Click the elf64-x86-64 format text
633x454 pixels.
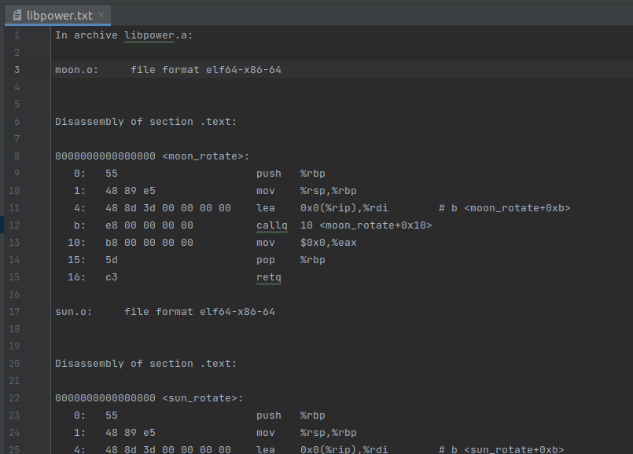coord(243,69)
